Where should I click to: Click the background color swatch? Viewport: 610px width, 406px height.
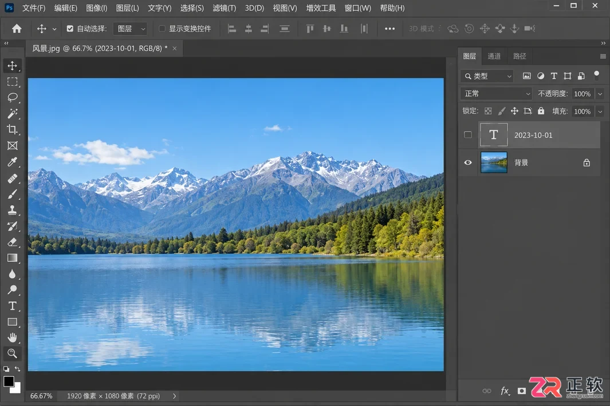[x=17, y=389]
